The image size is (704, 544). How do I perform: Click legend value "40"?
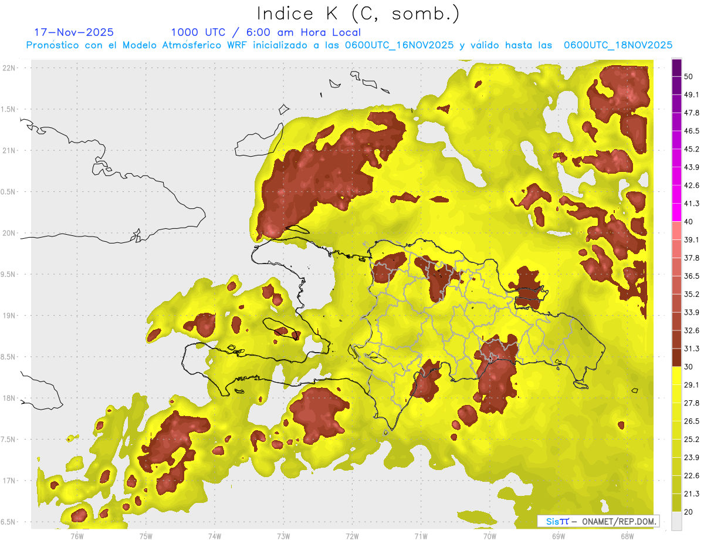(689, 222)
